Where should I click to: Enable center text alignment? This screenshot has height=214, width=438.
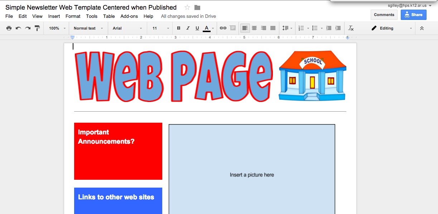coord(254,28)
